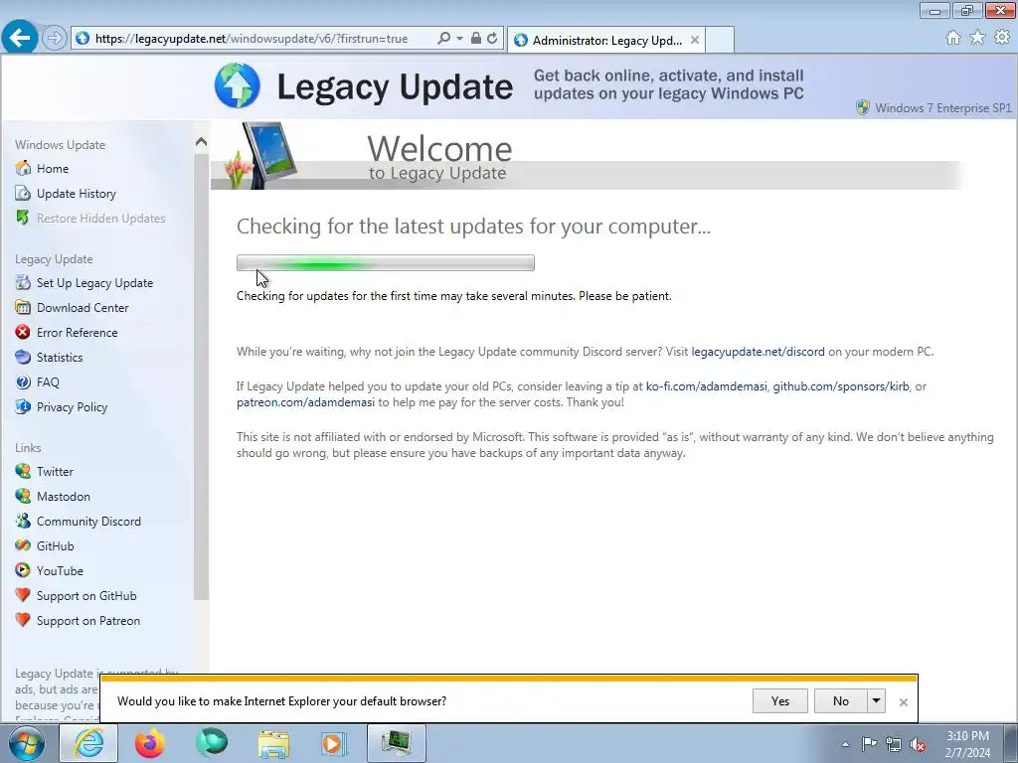Click the Privacy Policy info icon
The height and width of the screenshot is (763, 1018).
(23, 406)
